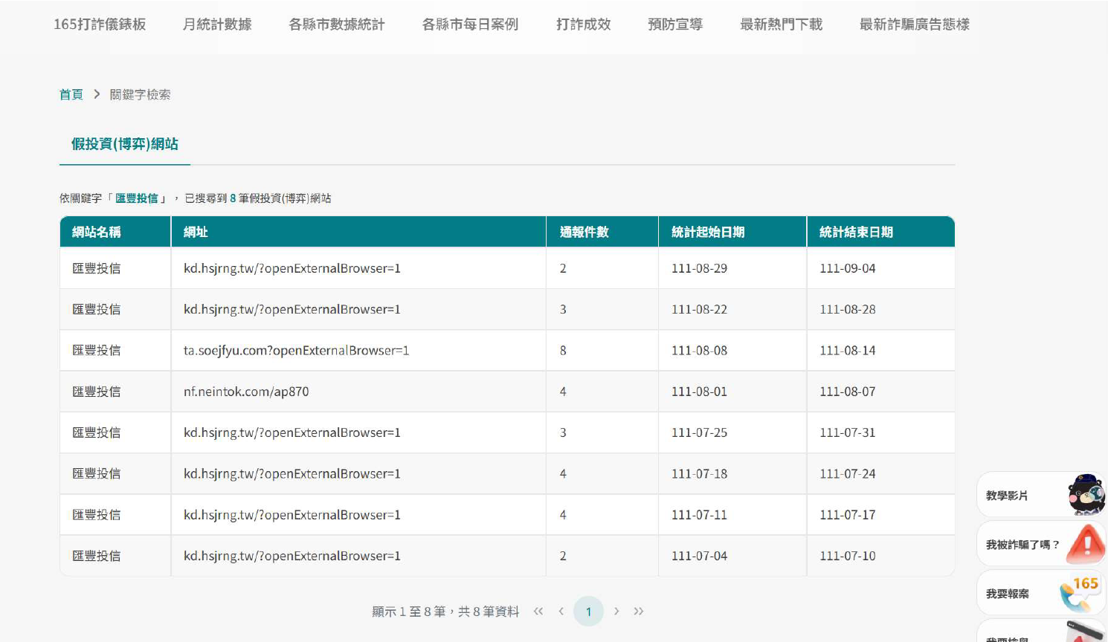Click the previous page arrow icon
Screen dimensions: 1108x642
561,612
